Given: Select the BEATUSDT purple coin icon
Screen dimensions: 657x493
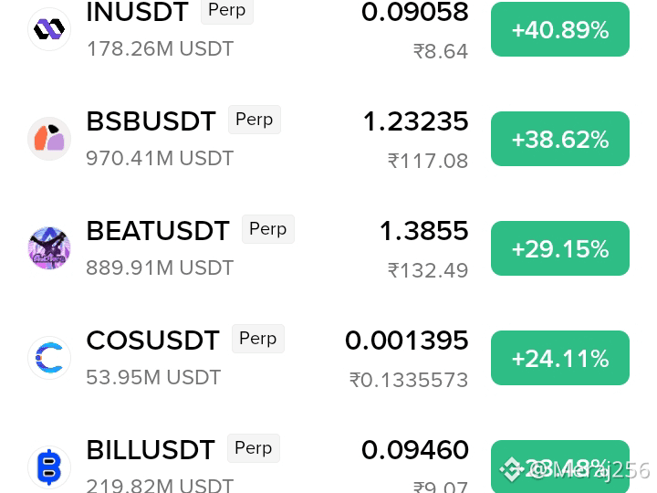Looking at the screenshot, I should tap(49, 248).
